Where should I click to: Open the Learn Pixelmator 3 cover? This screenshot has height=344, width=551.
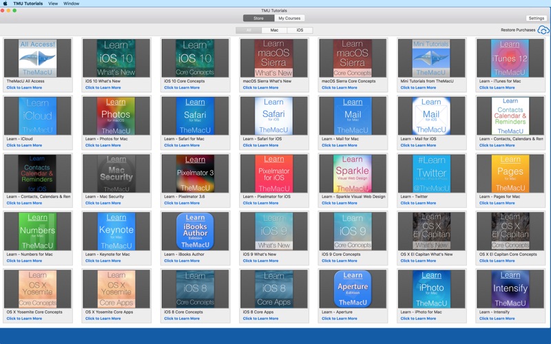pyautogui.click(x=195, y=174)
